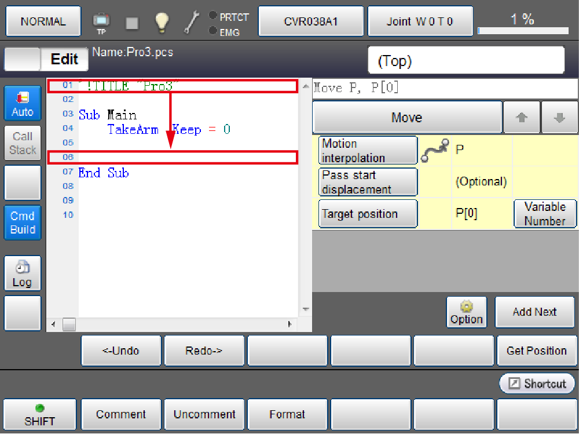
Task: Toggle Auto mode button
Action: coord(23,104)
